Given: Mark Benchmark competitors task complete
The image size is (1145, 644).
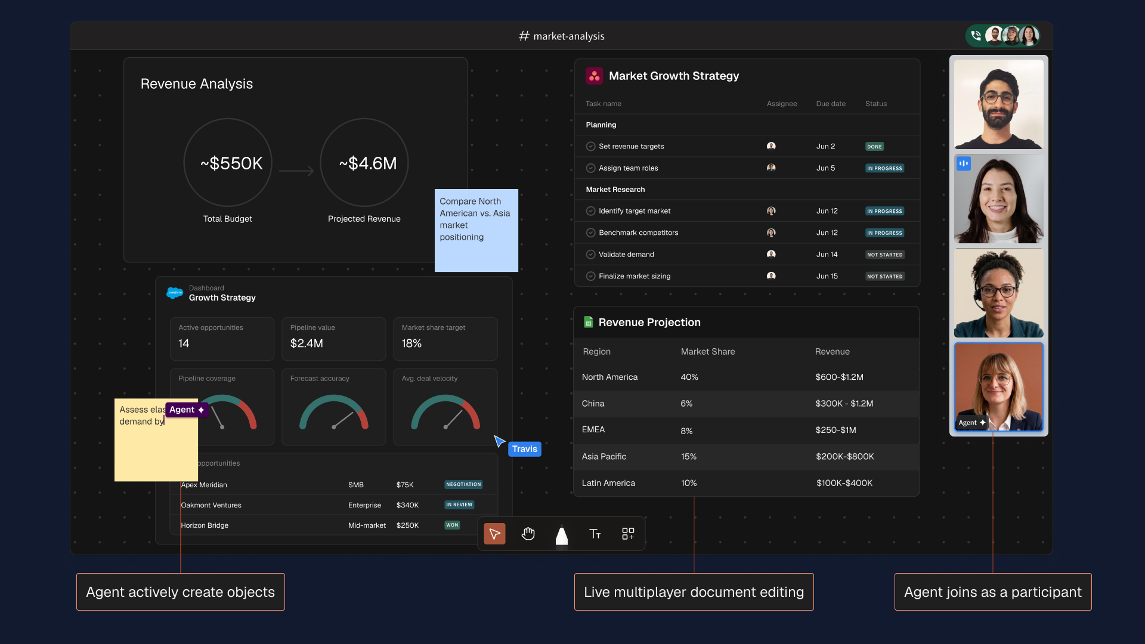Looking at the screenshot, I should pyautogui.click(x=590, y=233).
